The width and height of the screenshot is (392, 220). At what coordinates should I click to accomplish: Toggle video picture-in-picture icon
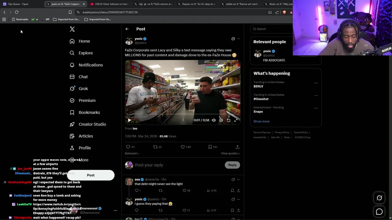pos(228,120)
